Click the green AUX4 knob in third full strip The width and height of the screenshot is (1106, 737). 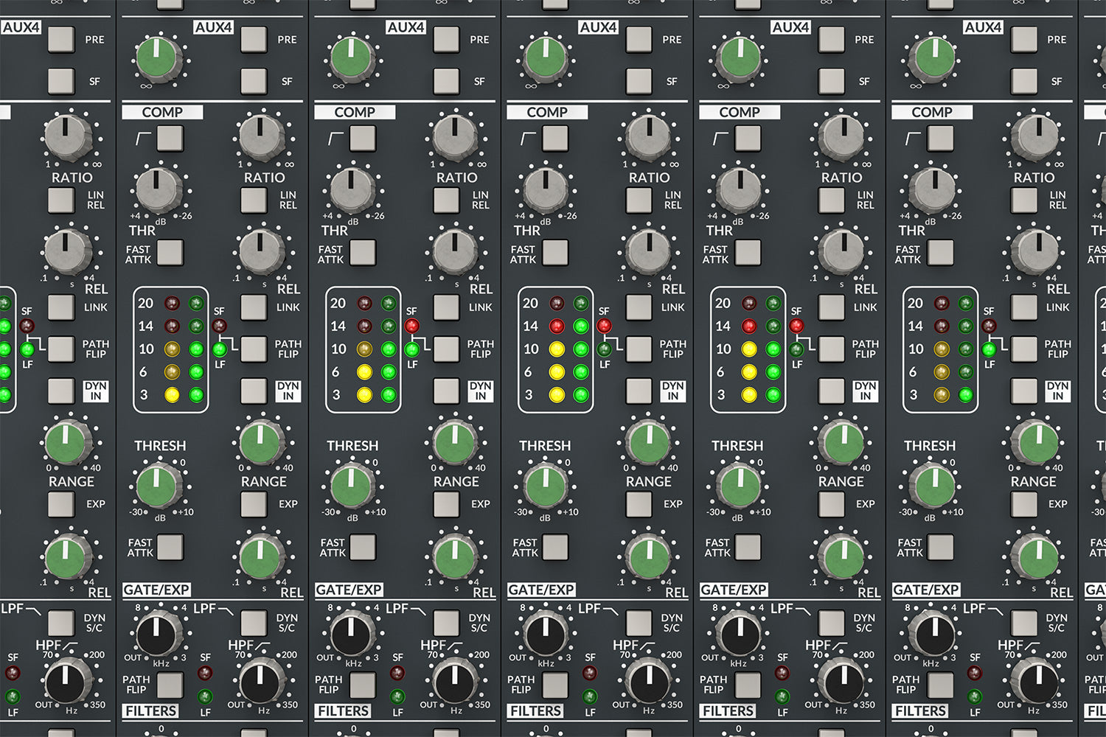[545, 58]
